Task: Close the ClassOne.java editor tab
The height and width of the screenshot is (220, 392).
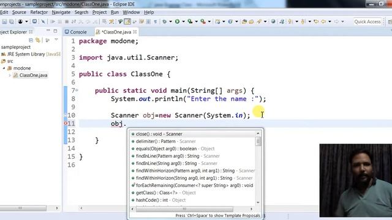Action: [135, 32]
